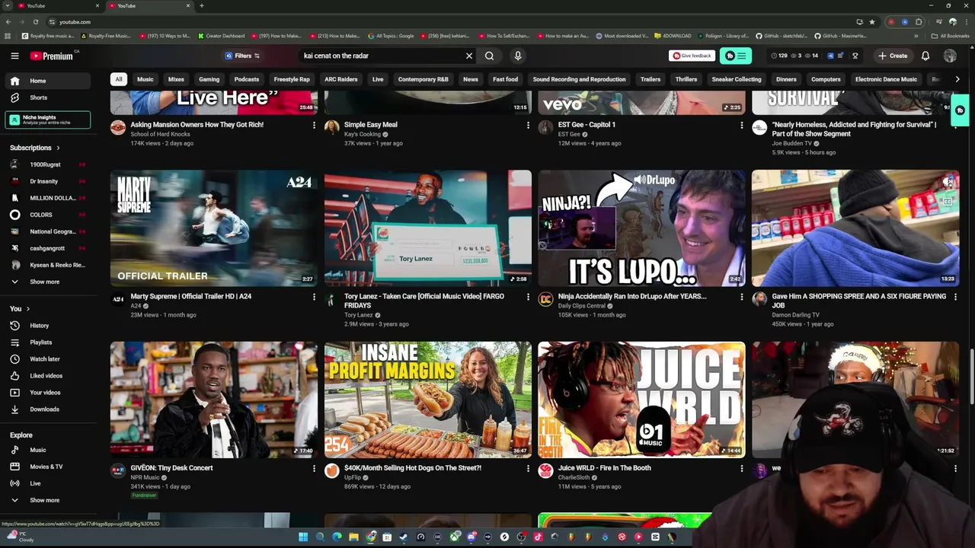
Task: Open the account avatar menu
Action: point(950,56)
